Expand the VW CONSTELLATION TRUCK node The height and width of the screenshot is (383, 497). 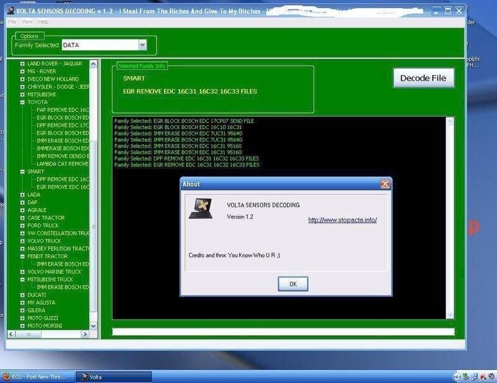pyautogui.click(x=22, y=233)
